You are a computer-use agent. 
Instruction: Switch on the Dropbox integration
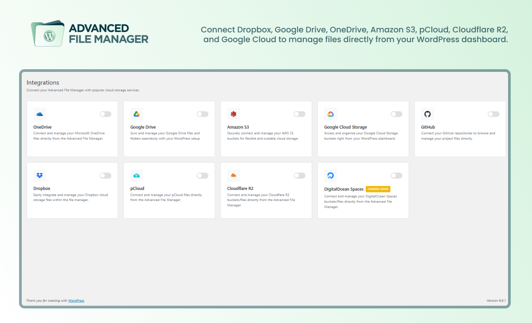coord(106,175)
